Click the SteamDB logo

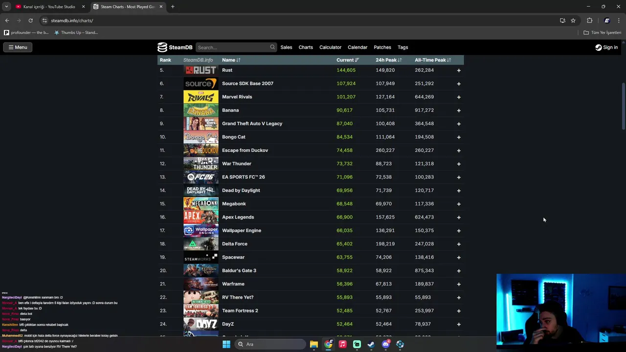coord(175,47)
